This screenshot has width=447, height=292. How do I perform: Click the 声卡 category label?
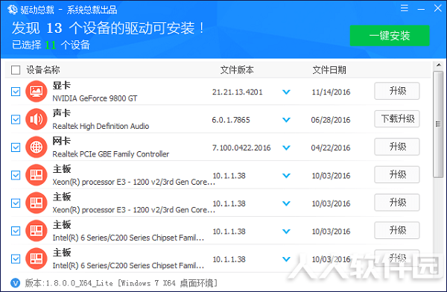tap(61, 113)
